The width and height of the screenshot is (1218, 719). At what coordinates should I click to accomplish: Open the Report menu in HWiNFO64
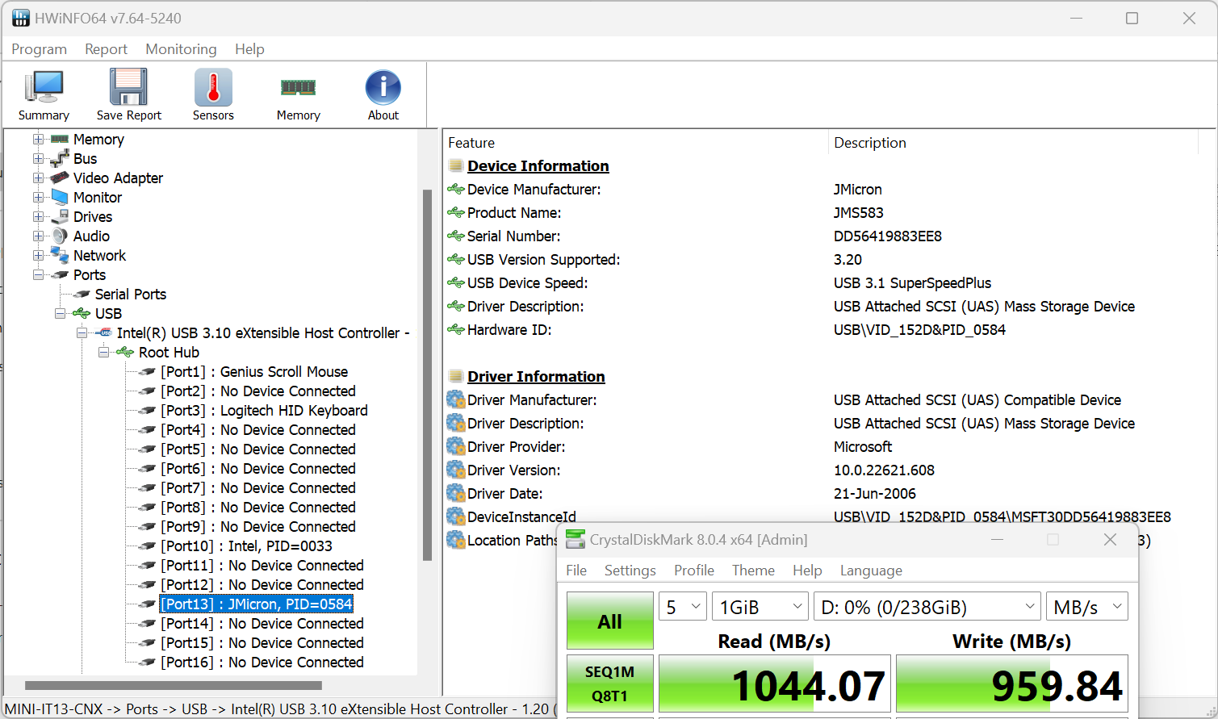[x=106, y=49]
